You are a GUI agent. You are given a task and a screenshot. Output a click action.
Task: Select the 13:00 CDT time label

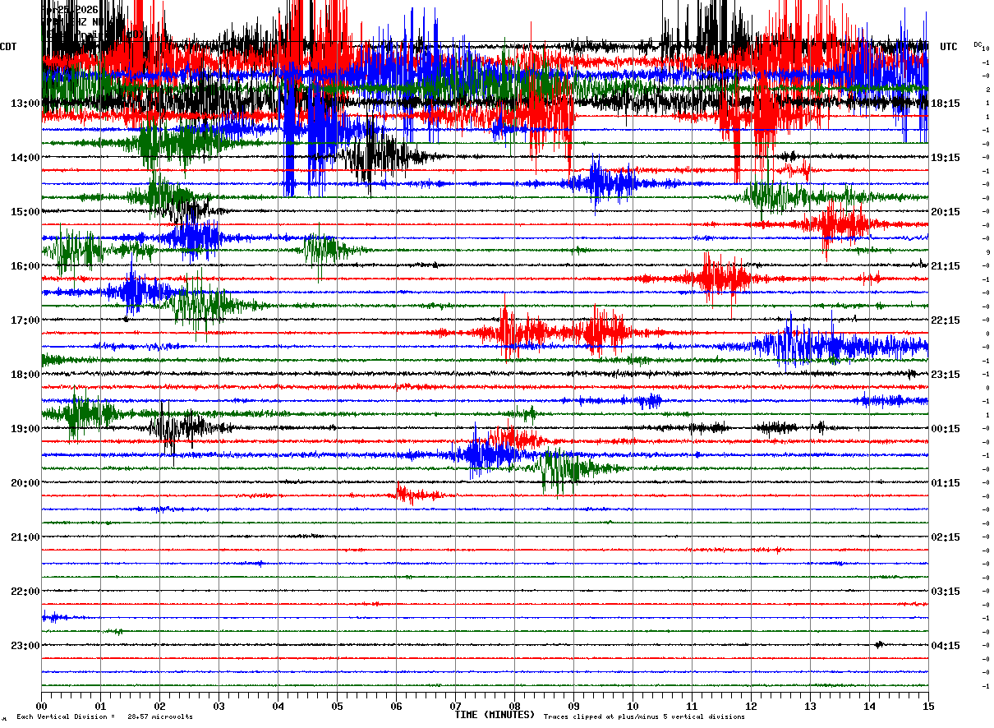25,104
